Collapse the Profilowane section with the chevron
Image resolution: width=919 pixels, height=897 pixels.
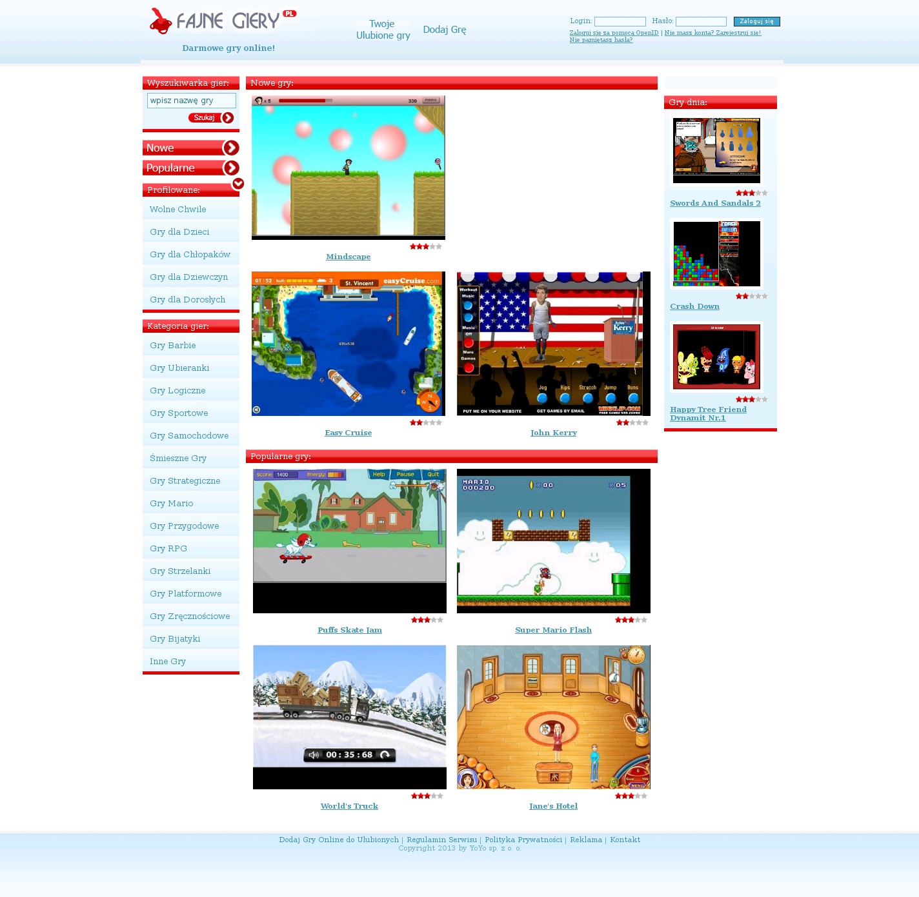(238, 184)
